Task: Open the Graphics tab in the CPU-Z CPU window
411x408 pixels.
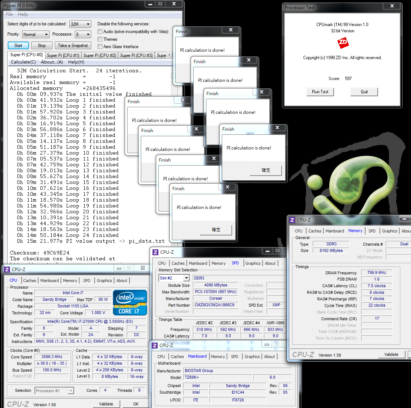Action: coord(104,281)
